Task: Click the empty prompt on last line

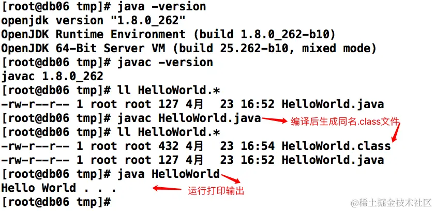Action: point(56,202)
